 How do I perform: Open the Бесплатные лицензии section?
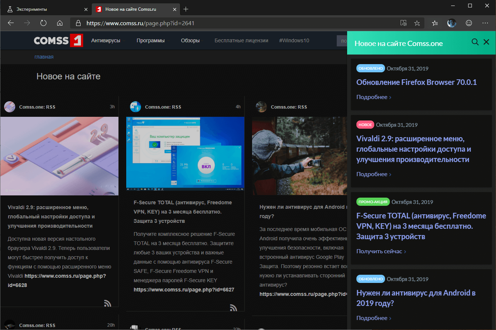241,40
